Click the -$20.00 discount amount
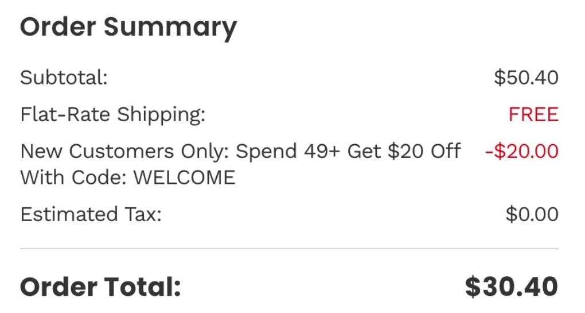 tap(521, 152)
